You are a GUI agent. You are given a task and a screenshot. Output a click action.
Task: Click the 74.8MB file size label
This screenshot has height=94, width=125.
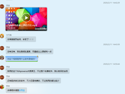click(11, 28)
